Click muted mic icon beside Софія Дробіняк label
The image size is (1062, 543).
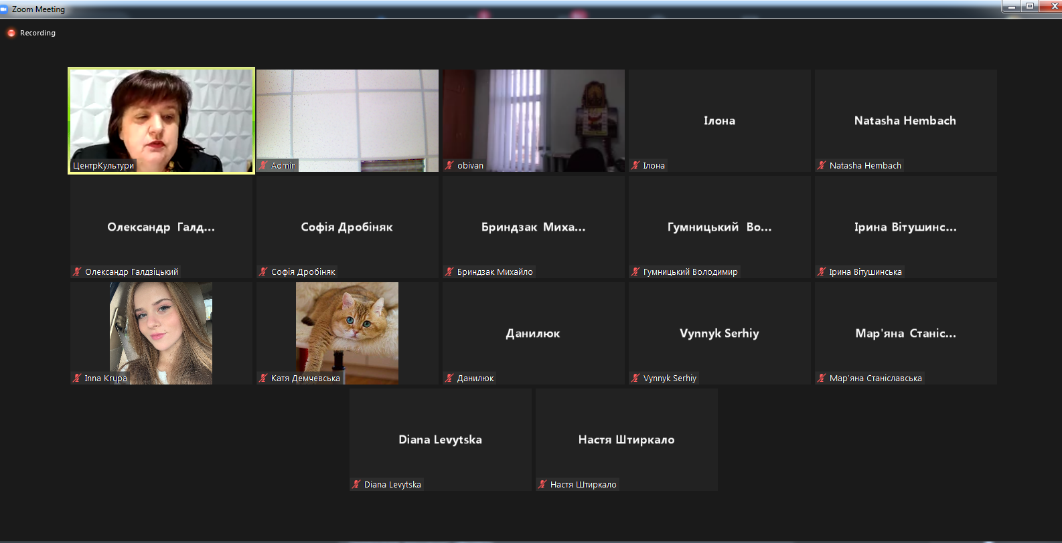264,271
